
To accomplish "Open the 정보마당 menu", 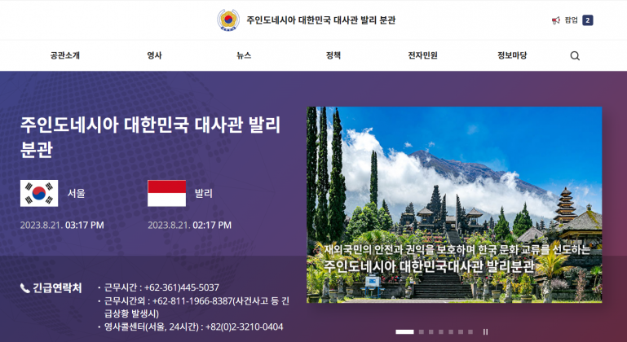I will point(512,56).
